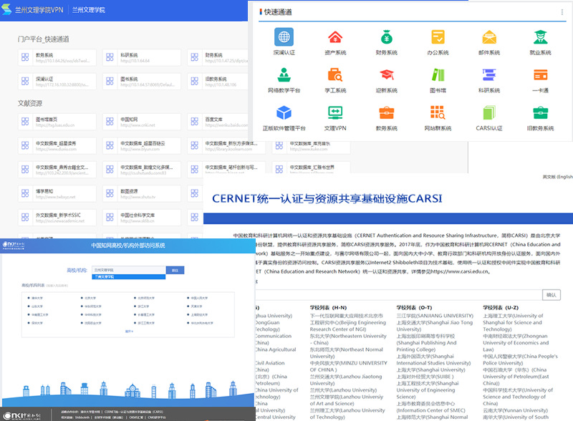Click the 高校/机构 input field on CNKI page
Screen dimensions: 573x421
(x=129, y=270)
